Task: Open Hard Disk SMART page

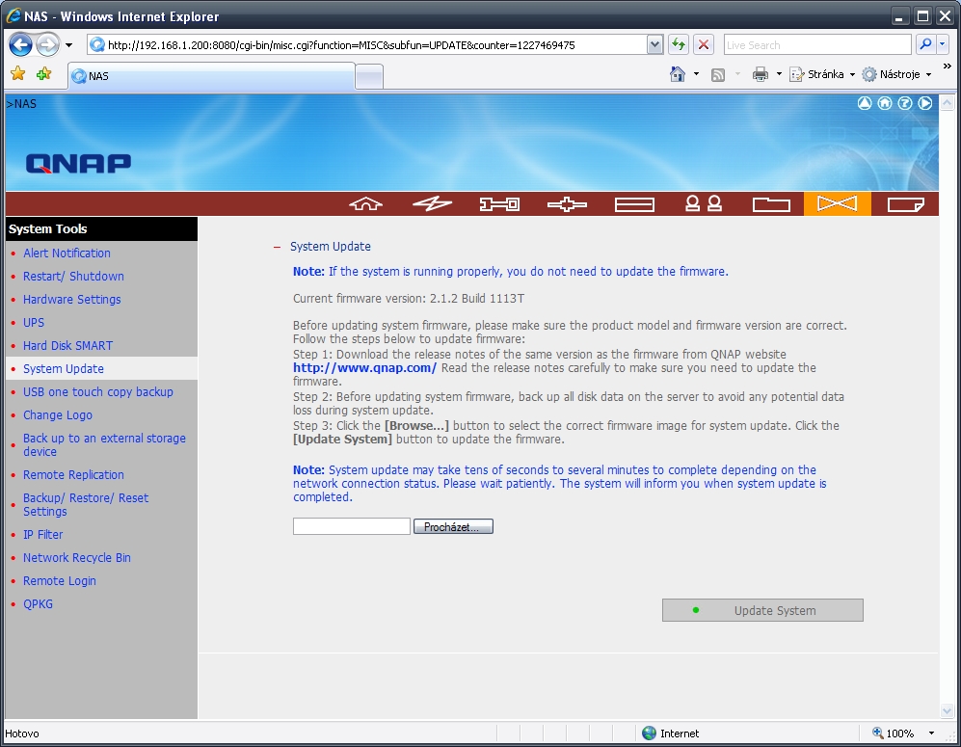Action: tap(68, 346)
